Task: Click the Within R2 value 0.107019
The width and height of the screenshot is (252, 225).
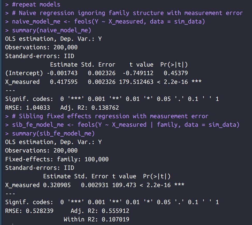Action: pos(115,219)
